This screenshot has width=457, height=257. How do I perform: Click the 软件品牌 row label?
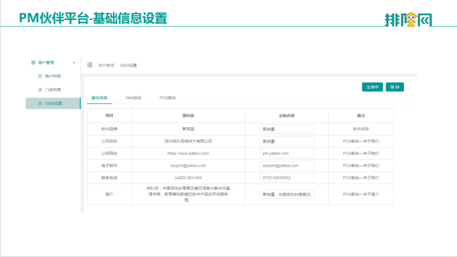tap(109, 129)
